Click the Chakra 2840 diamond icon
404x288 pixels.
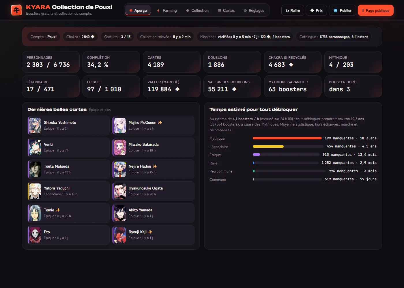(x=93, y=37)
